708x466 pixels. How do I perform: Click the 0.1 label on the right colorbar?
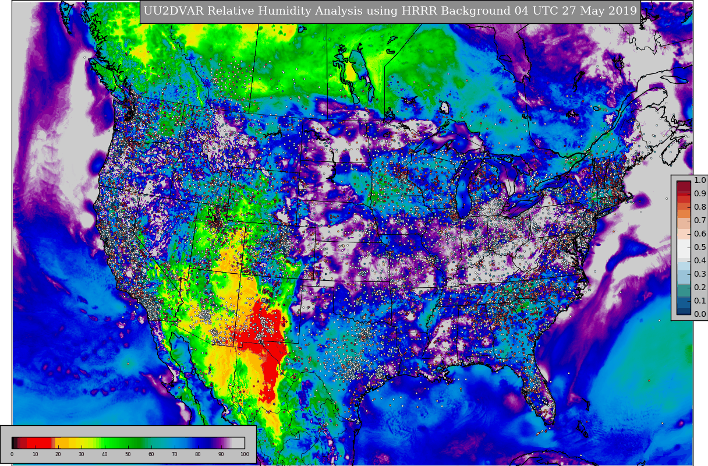[700, 301]
